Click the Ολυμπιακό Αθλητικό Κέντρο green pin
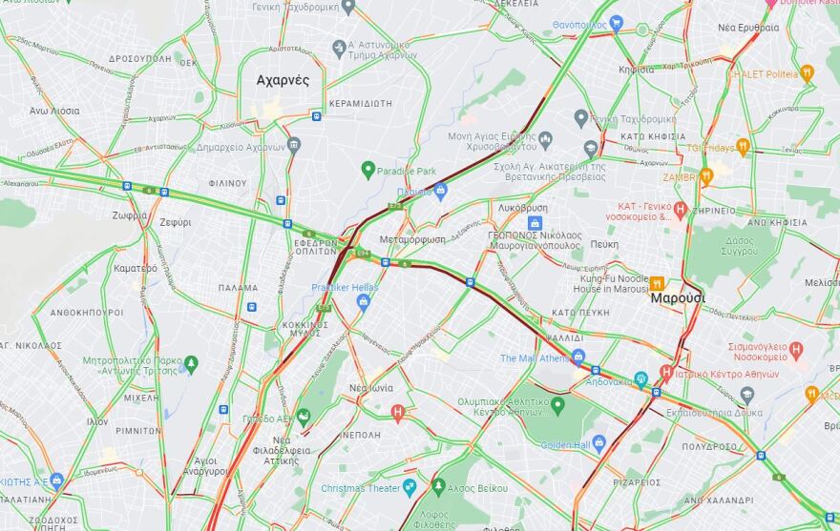This screenshot has height=531, width=840. click(557, 405)
